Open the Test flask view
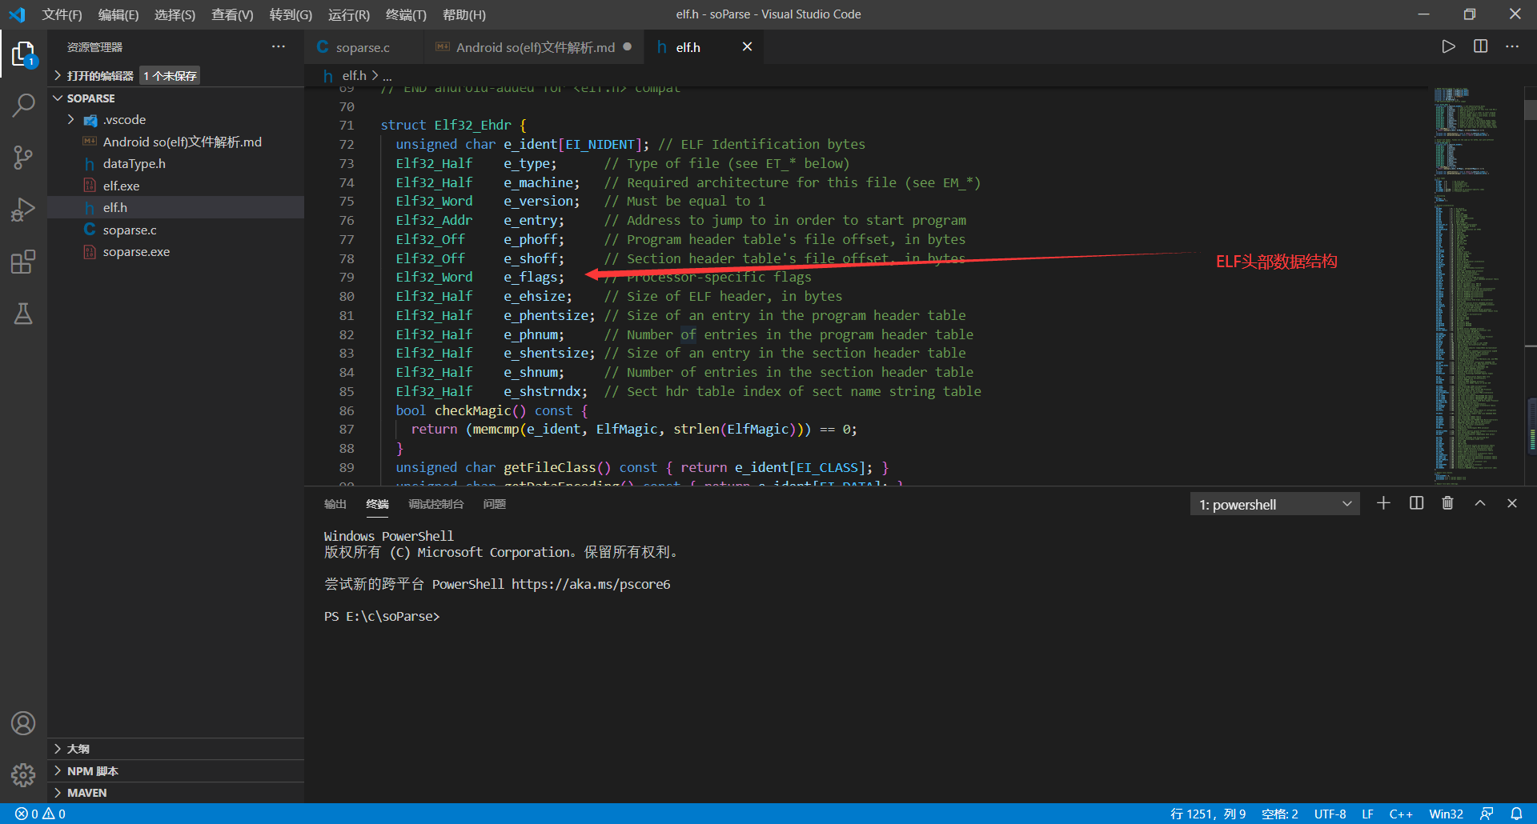Viewport: 1537px width, 824px height. click(x=23, y=314)
